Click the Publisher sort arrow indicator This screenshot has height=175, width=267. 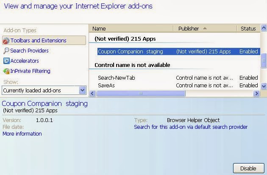[205, 28]
